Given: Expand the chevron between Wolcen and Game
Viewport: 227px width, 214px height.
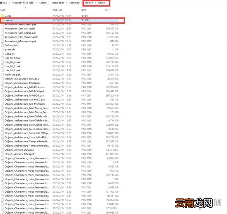Looking at the screenshot, I should pos(96,3).
